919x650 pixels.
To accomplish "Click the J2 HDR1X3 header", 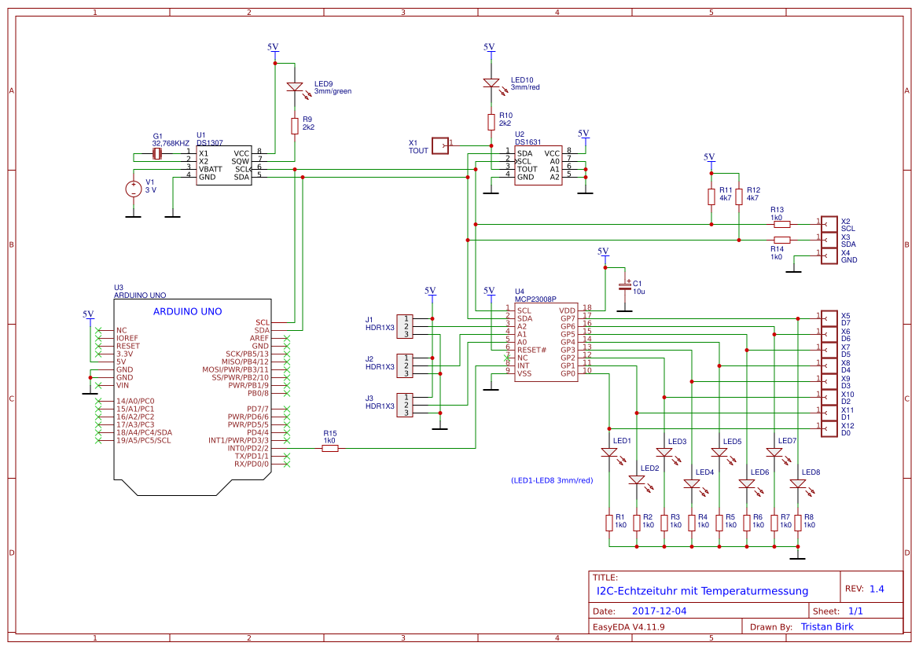I will pos(405,366).
